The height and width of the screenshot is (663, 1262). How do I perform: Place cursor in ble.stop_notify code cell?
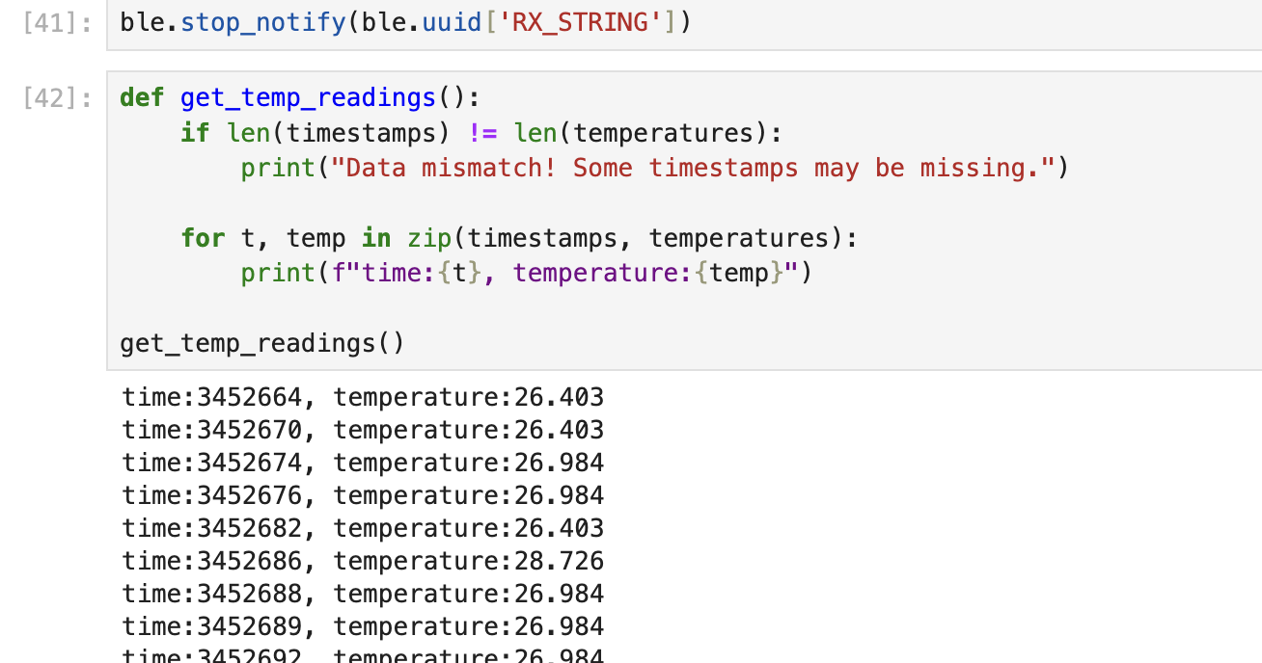coord(684,22)
